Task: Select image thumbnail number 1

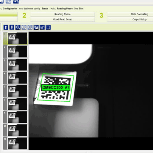Action: point(15,117)
